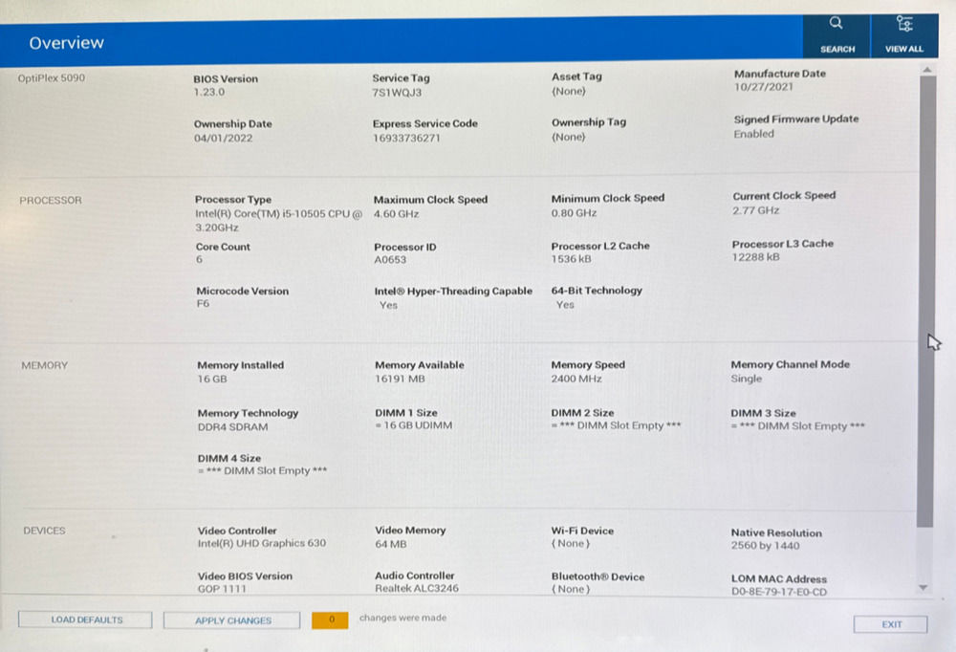This screenshot has height=652, width=956.
Task: Select the Overview title in the header
Action: tap(67, 43)
